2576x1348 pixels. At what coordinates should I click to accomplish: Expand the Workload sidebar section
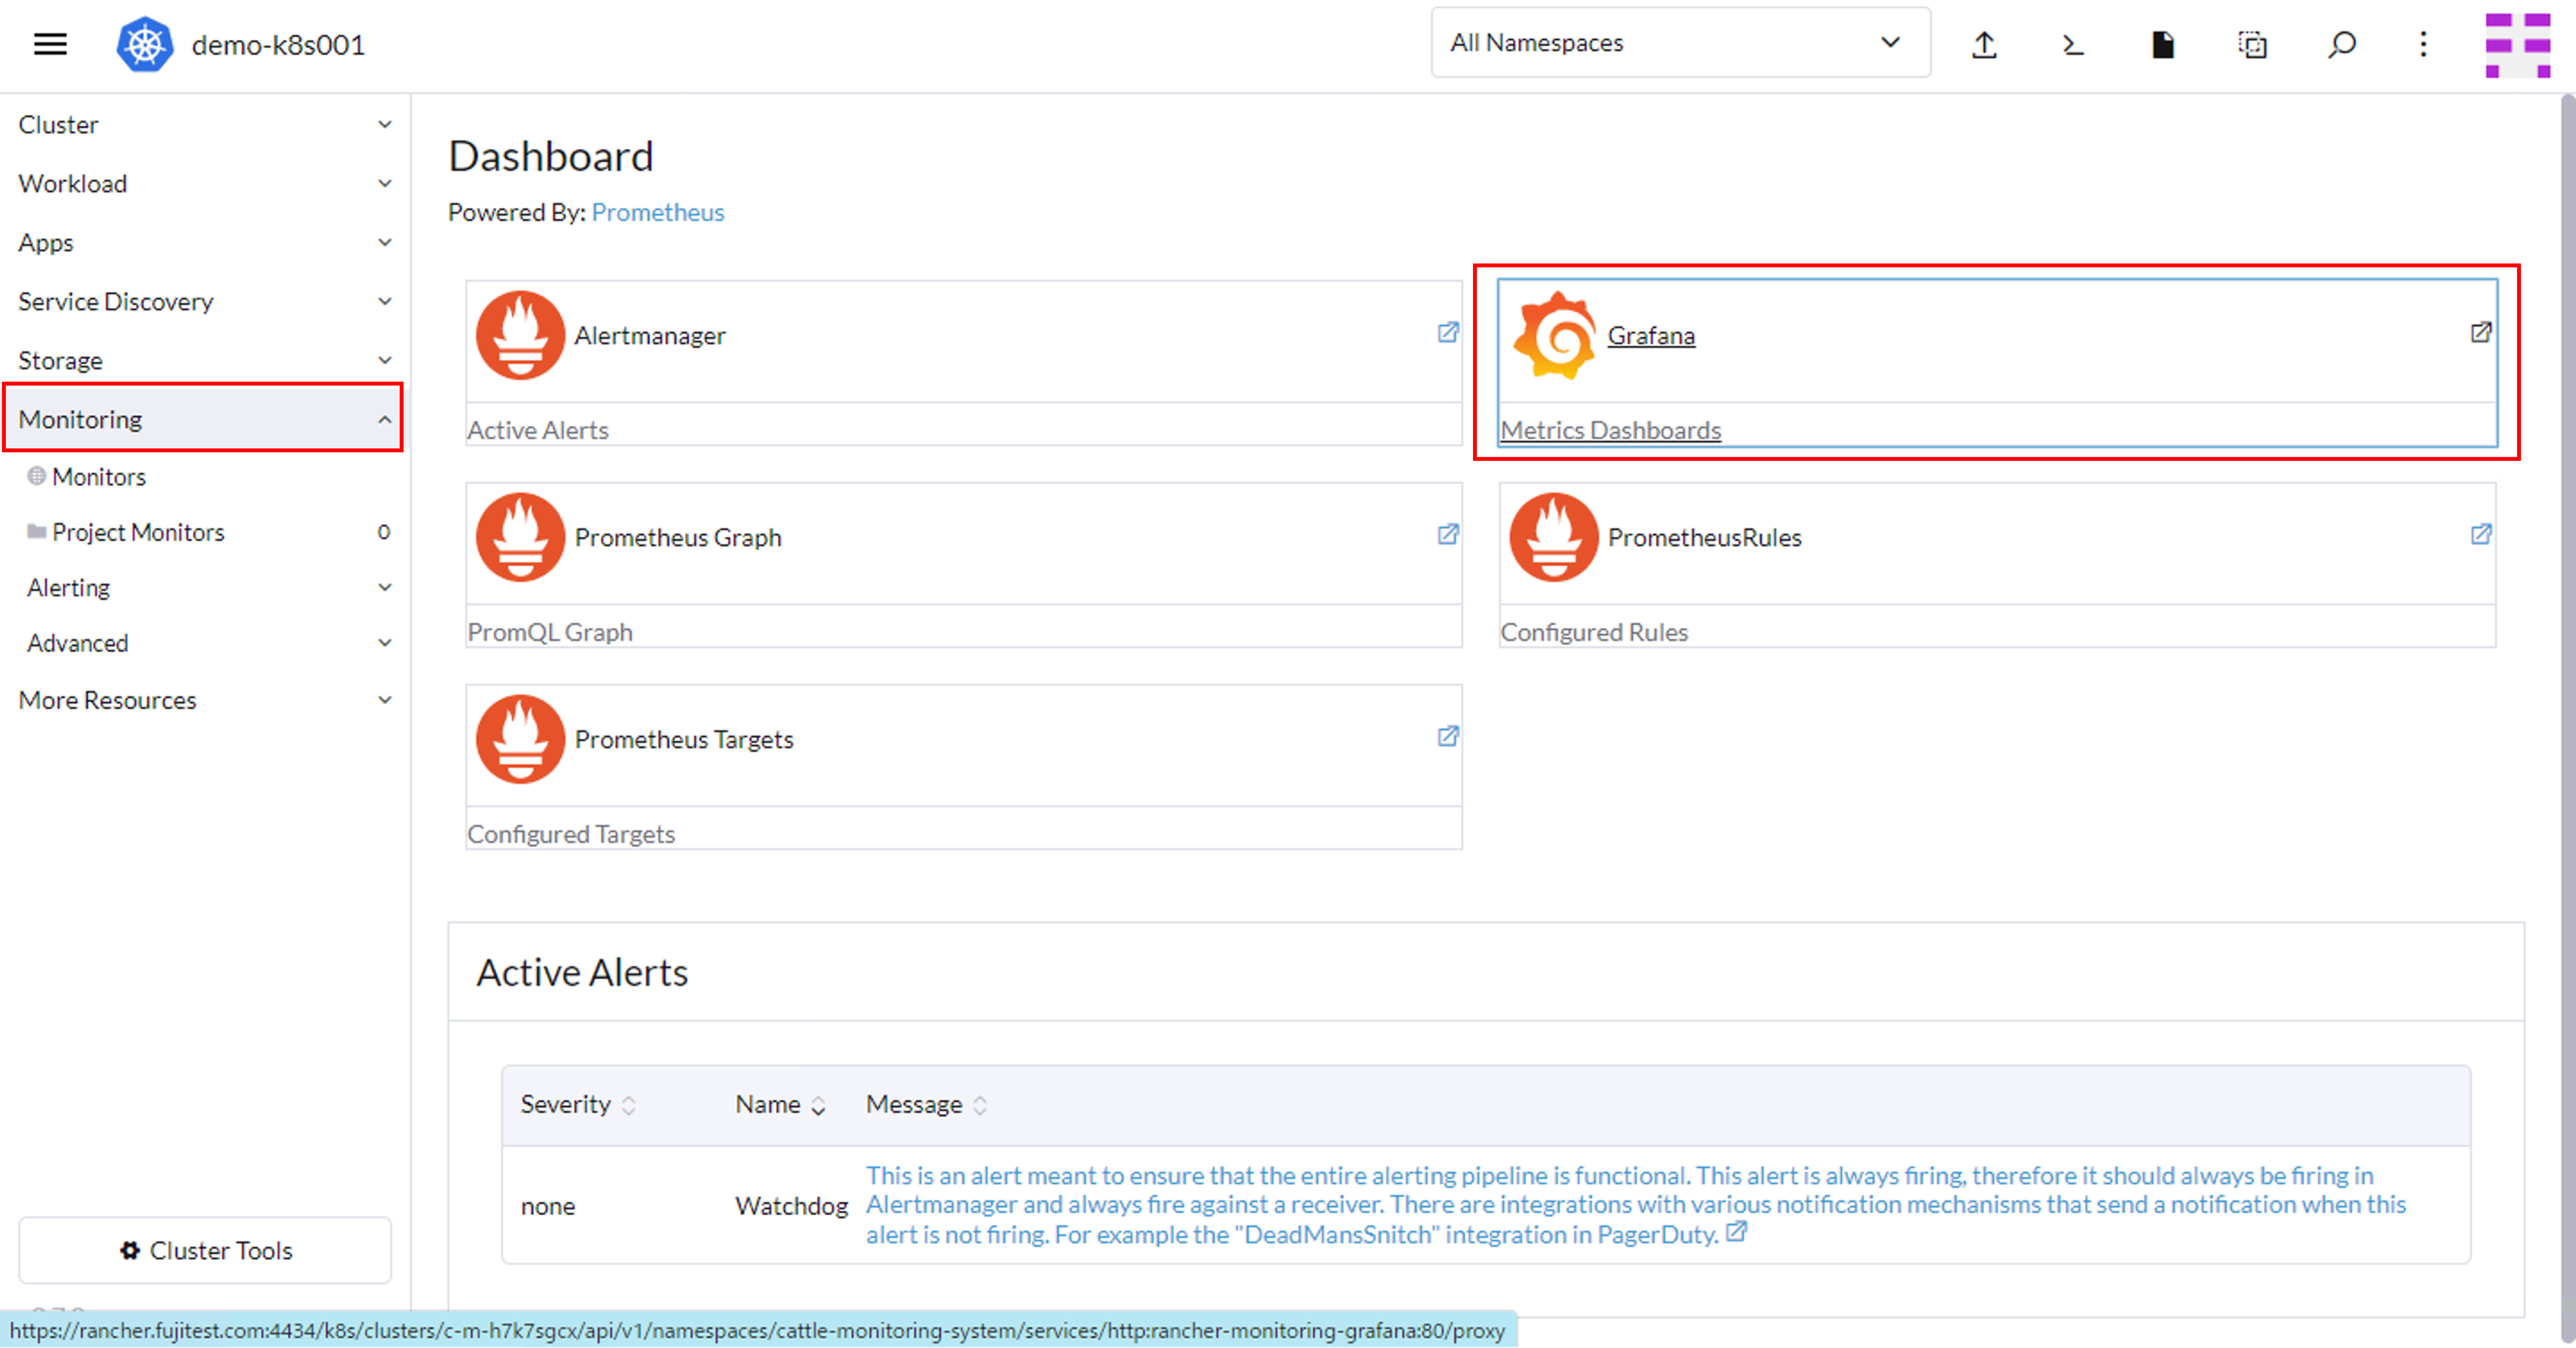pyautogui.click(x=204, y=184)
